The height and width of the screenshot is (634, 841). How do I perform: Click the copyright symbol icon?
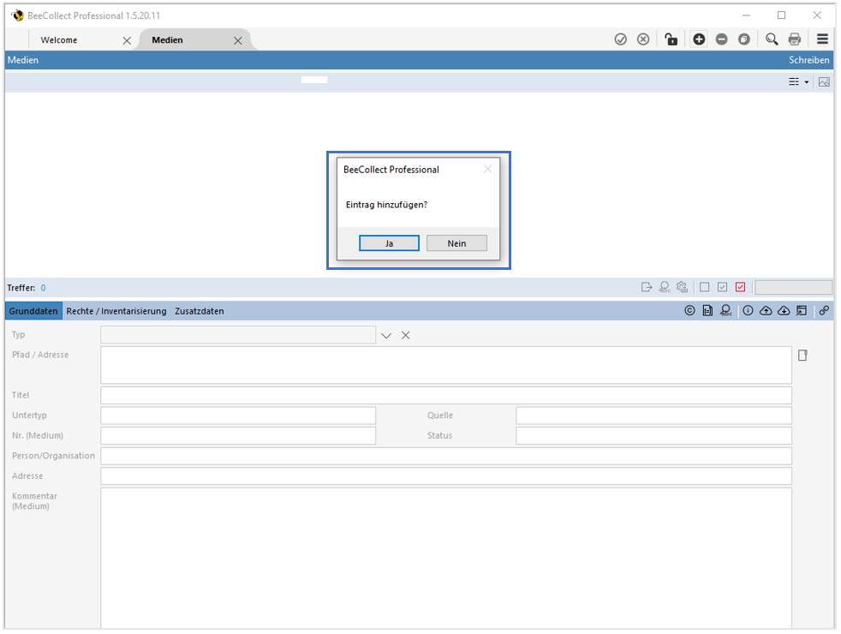[689, 311]
